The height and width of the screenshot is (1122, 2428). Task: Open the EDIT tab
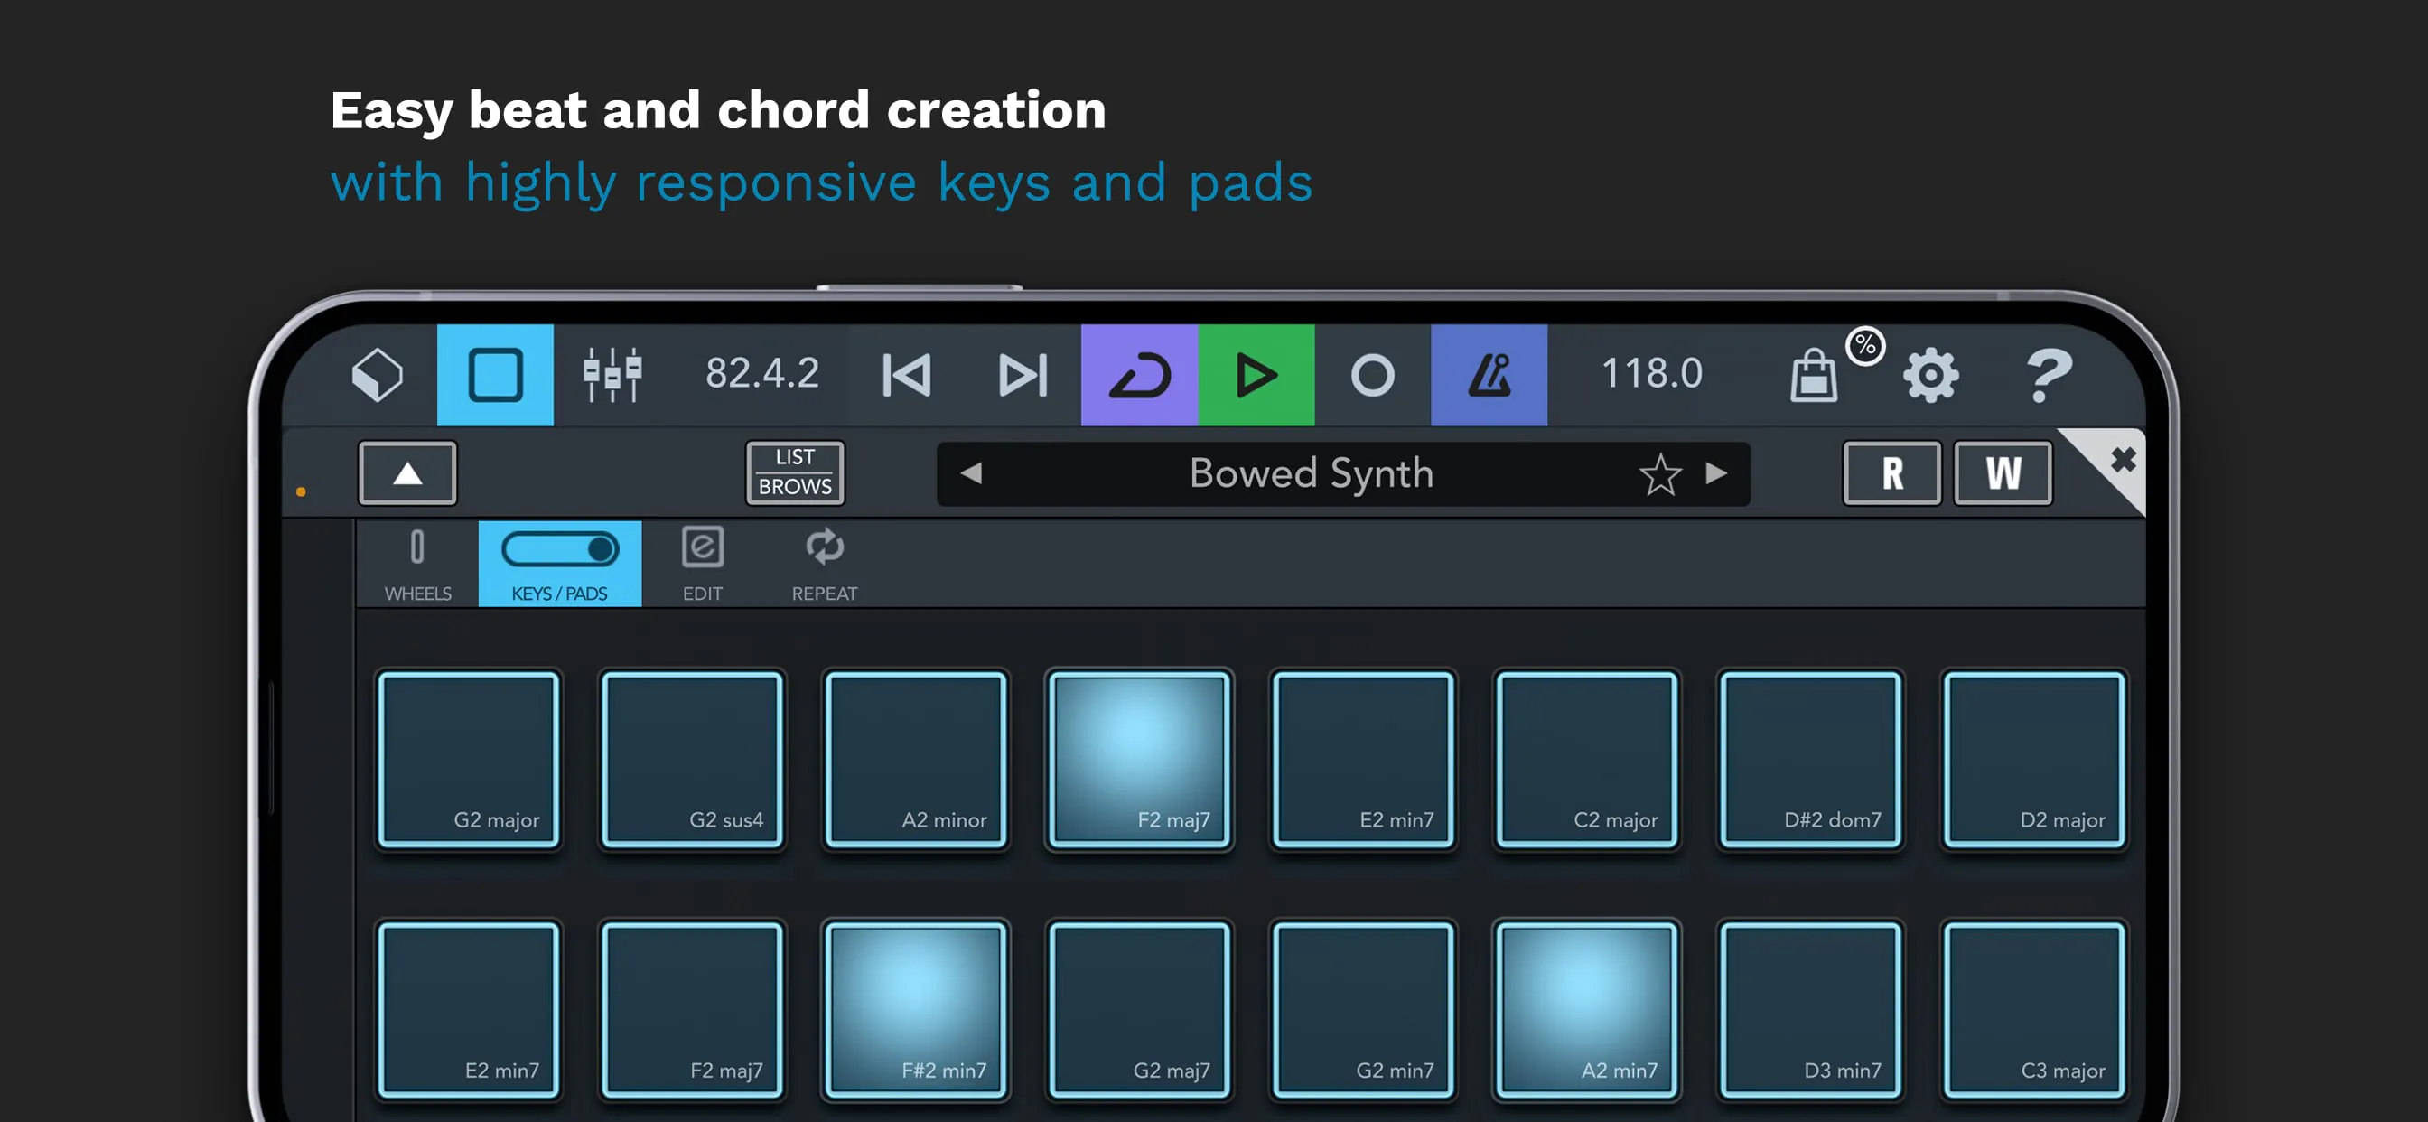(701, 564)
